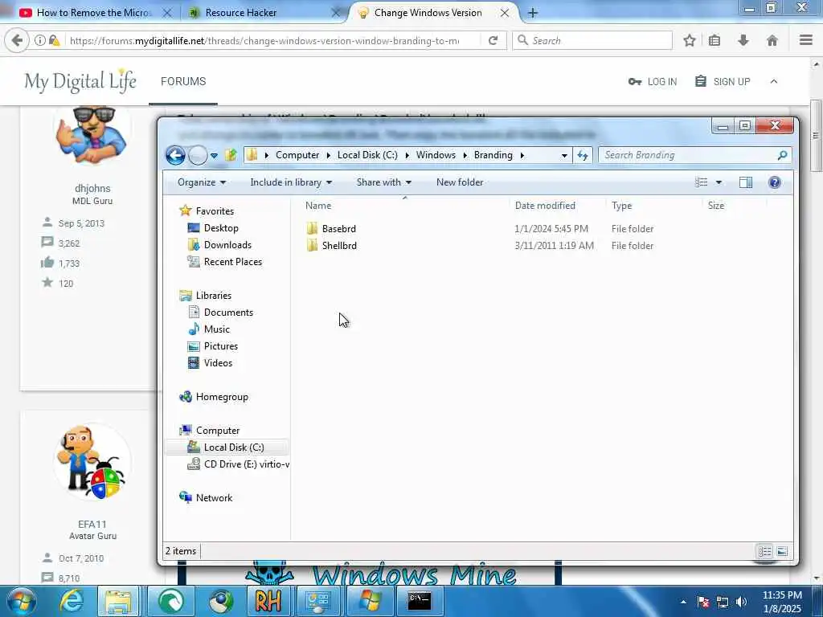Image resolution: width=823 pixels, height=617 pixels.
Task: Open the Windows Start menu
Action: point(20,601)
